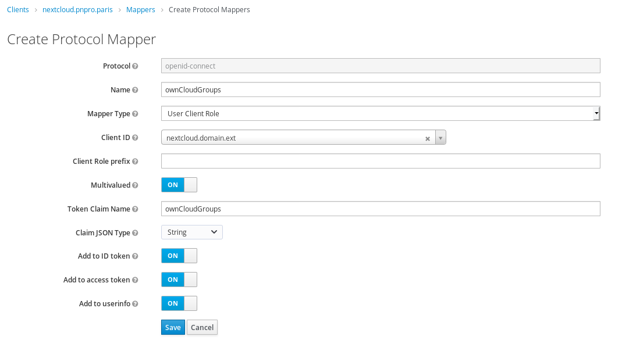The width and height of the screenshot is (622, 351).
Task: Click the help icon beside Name
Action: (136, 89)
